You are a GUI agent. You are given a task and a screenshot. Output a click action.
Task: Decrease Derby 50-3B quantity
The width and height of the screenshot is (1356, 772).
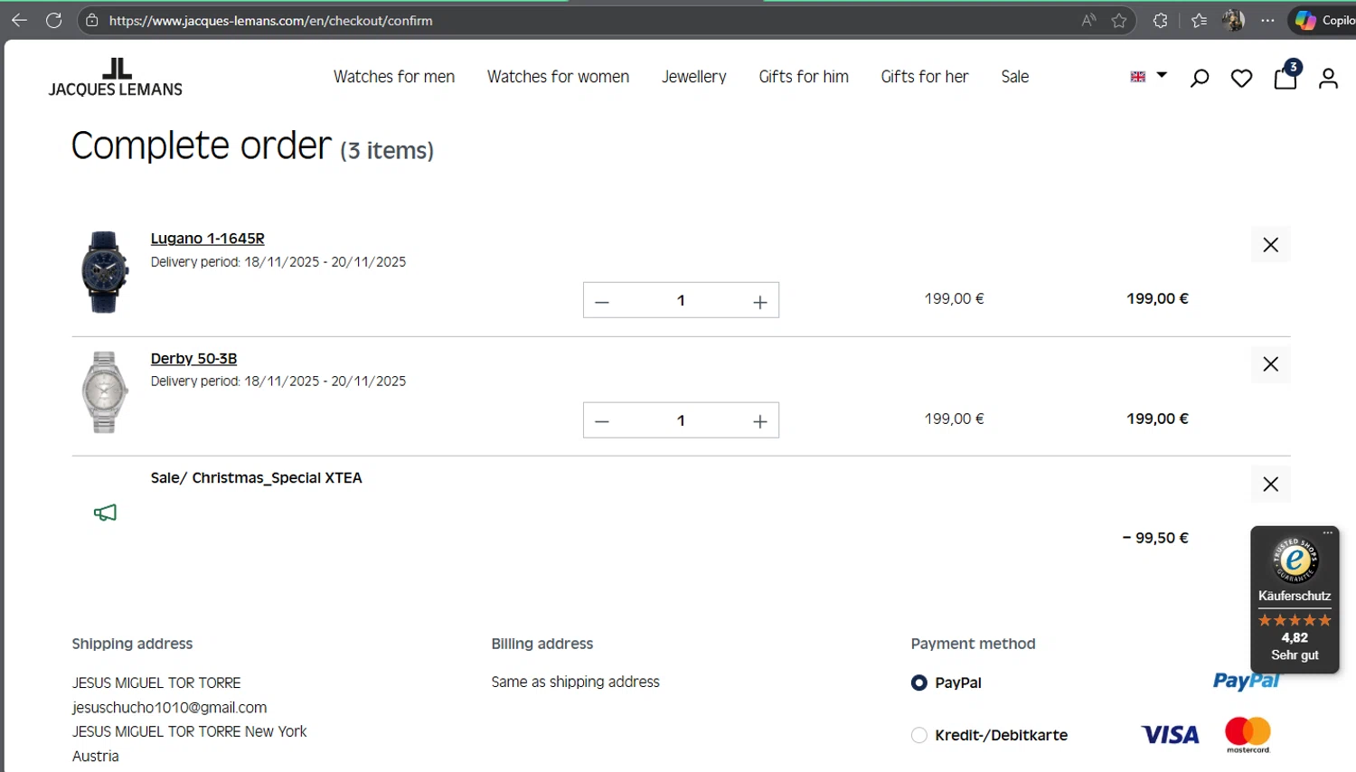(602, 421)
